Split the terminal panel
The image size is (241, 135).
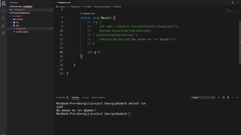(223, 97)
